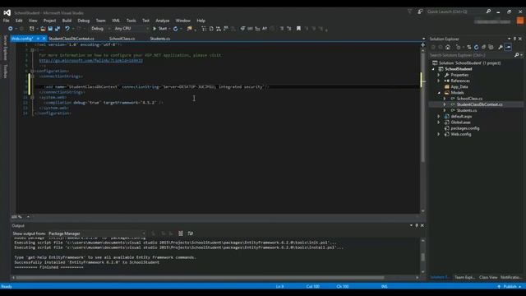Switch to the Students.cs editor tab
Screen dimensions: 526x296
point(160,39)
